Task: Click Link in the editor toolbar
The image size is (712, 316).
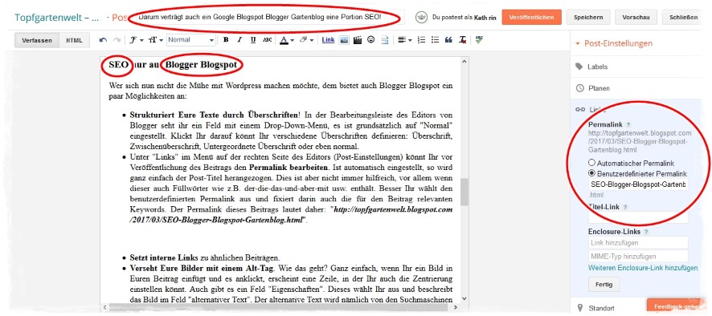Action: (x=328, y=40)
